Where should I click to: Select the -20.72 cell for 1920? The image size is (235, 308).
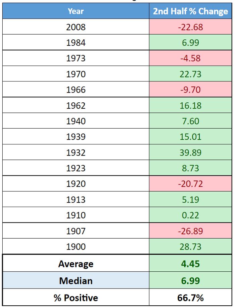point(190,184)
